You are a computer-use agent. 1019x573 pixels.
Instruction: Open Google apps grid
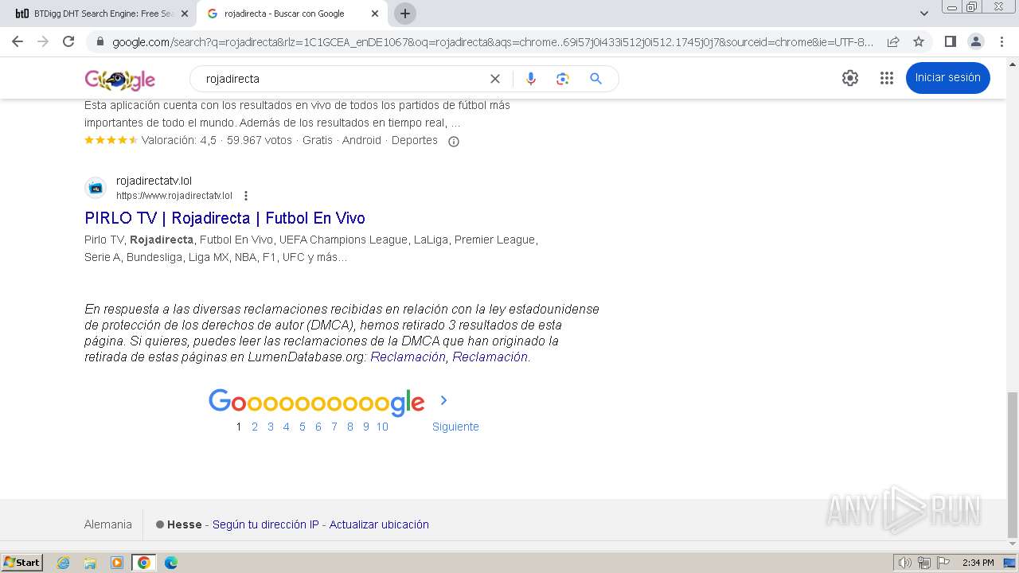tap(887, 78)
